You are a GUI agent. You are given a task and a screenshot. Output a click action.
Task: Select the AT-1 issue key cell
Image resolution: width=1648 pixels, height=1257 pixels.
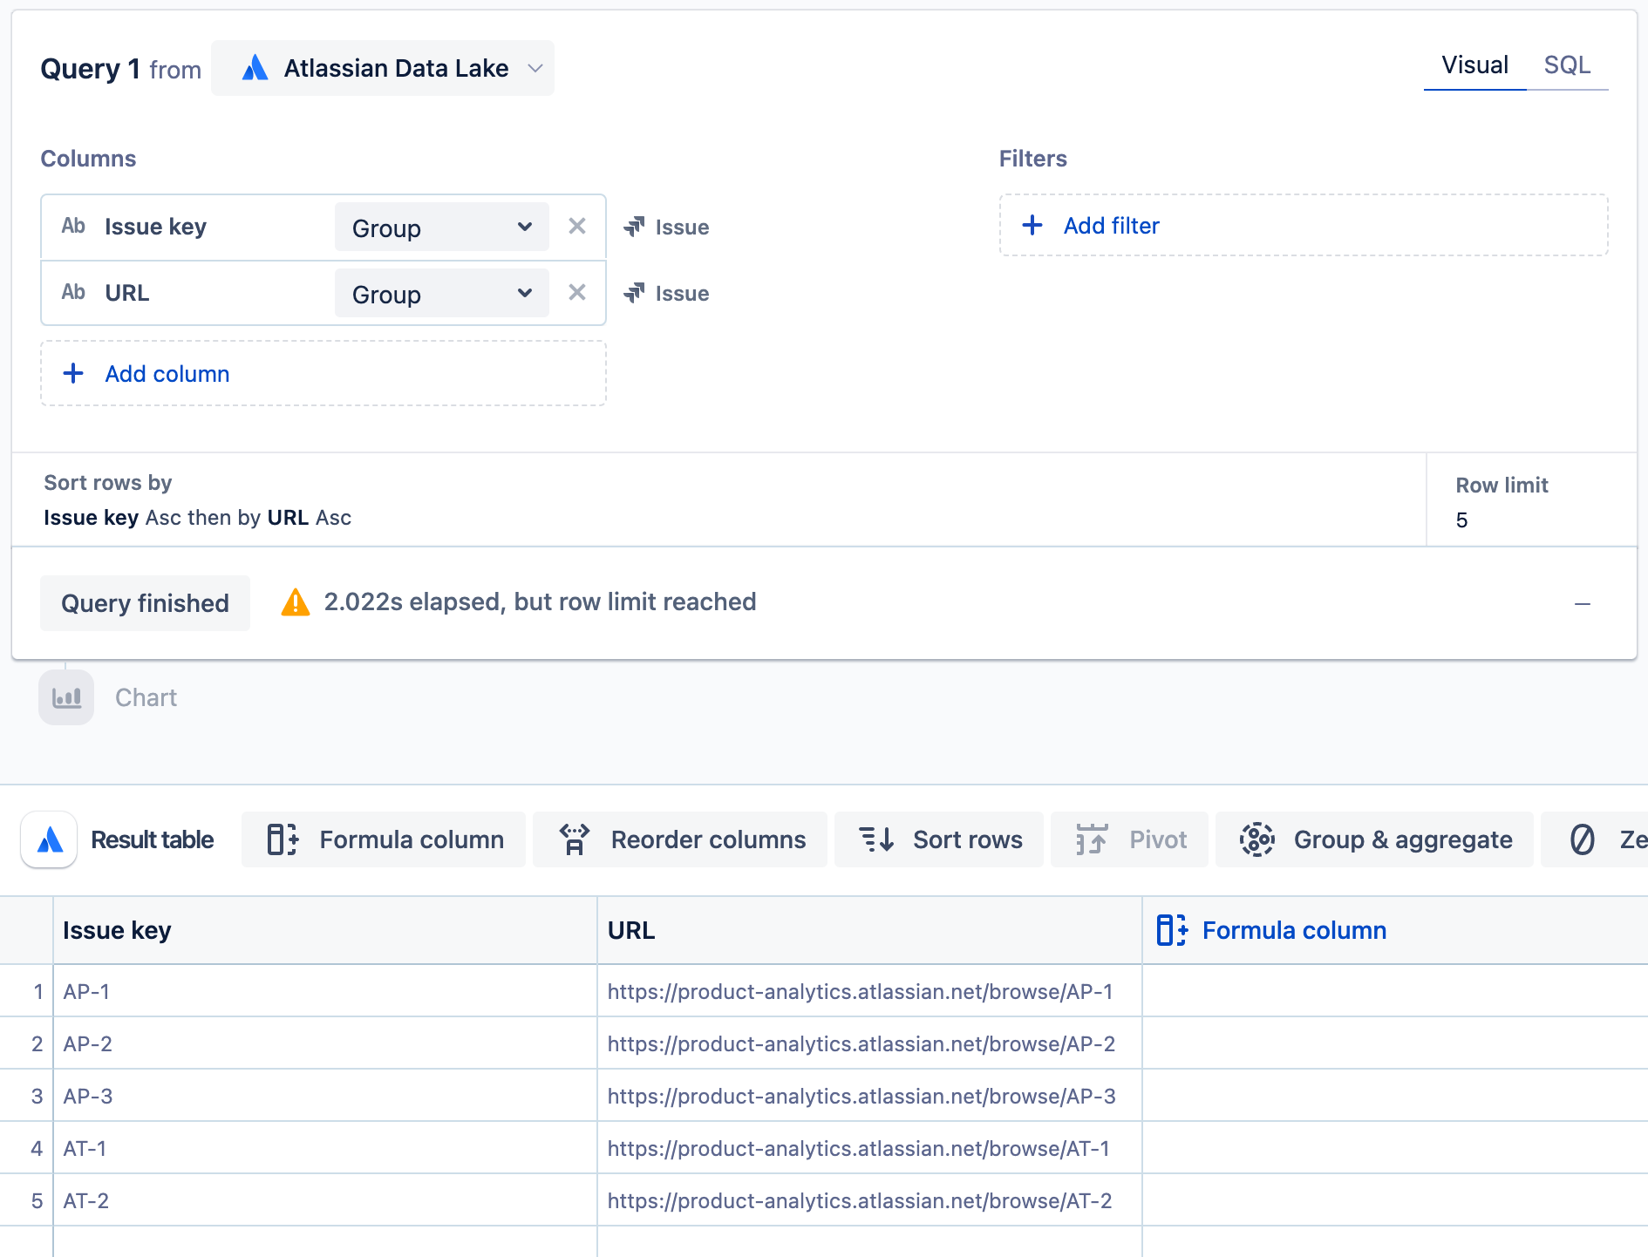(x=325, y=1148)
